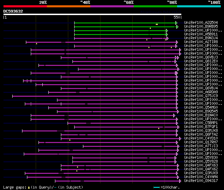This screenshot has width=224, height=190.
Task: Click the purple Q75JC9 alignment bar
Action: (x=94, y=96)
